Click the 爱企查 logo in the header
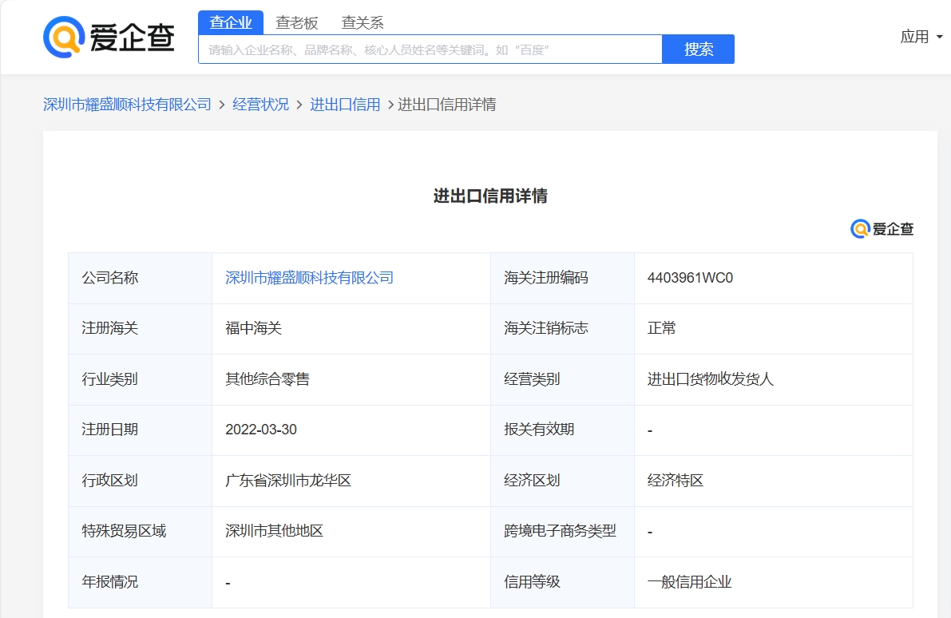This screenshot has width=951, height=618. (109, 38)
